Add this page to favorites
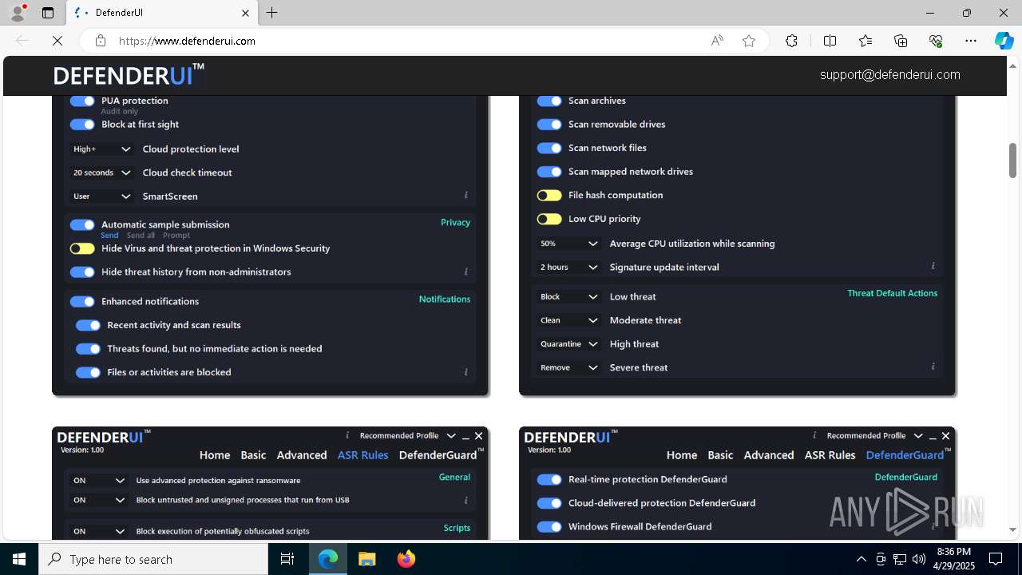The height and width of the screenshot is (575, 1022). tap(749, 41)
